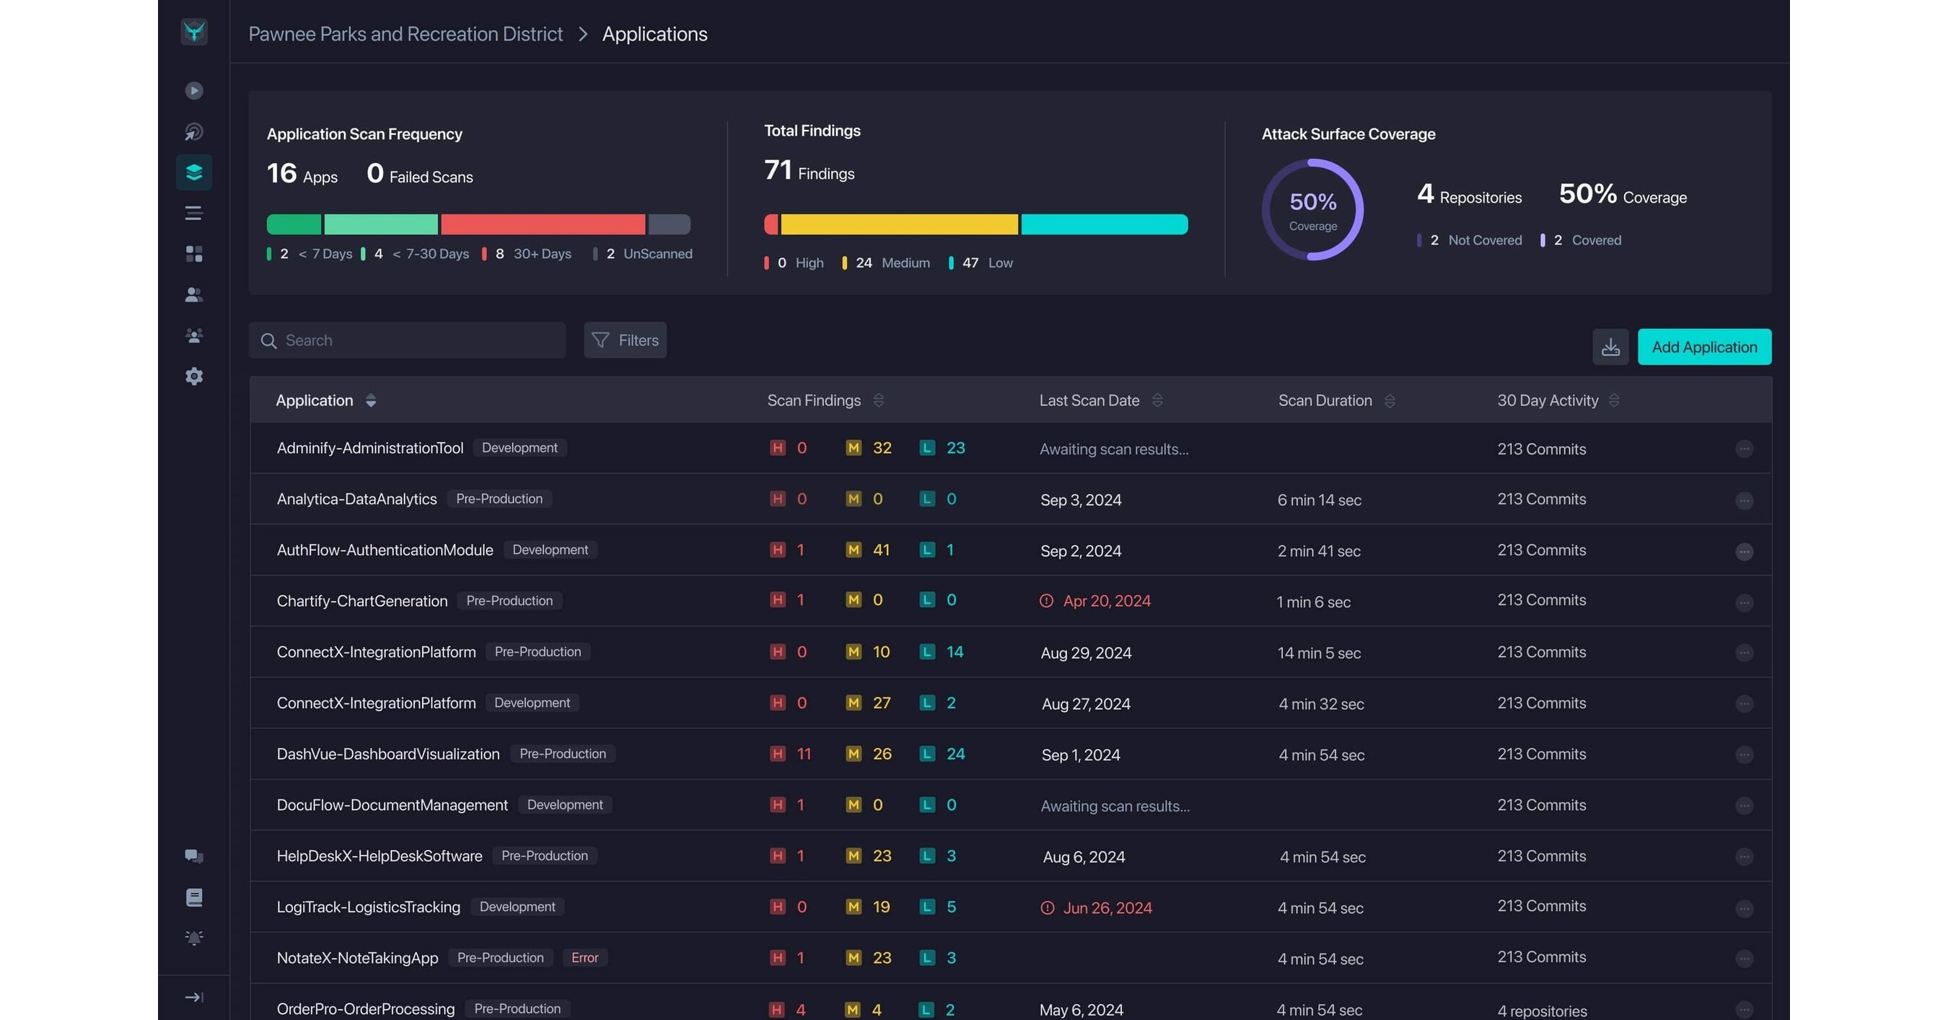Select the single user icon in sidebar
Image resolution: width=1948 pixels, height=1020 pixels.
194,295
